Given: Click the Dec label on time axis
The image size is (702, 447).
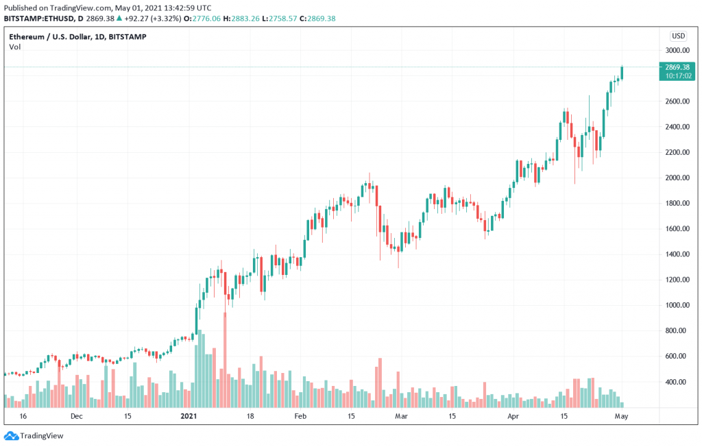Looking at the screenshot, I should click(77, 416).
